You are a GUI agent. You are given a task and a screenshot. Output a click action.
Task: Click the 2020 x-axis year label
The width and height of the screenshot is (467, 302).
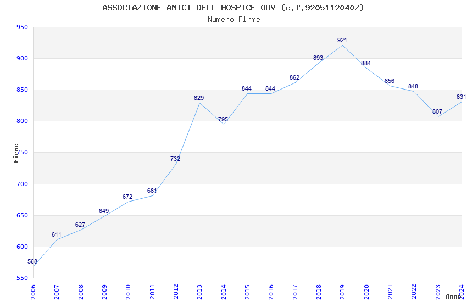click(366, 292)
